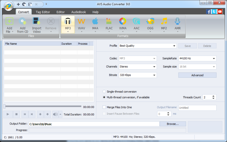Open the Facebook icon link

tap(209, 12)
